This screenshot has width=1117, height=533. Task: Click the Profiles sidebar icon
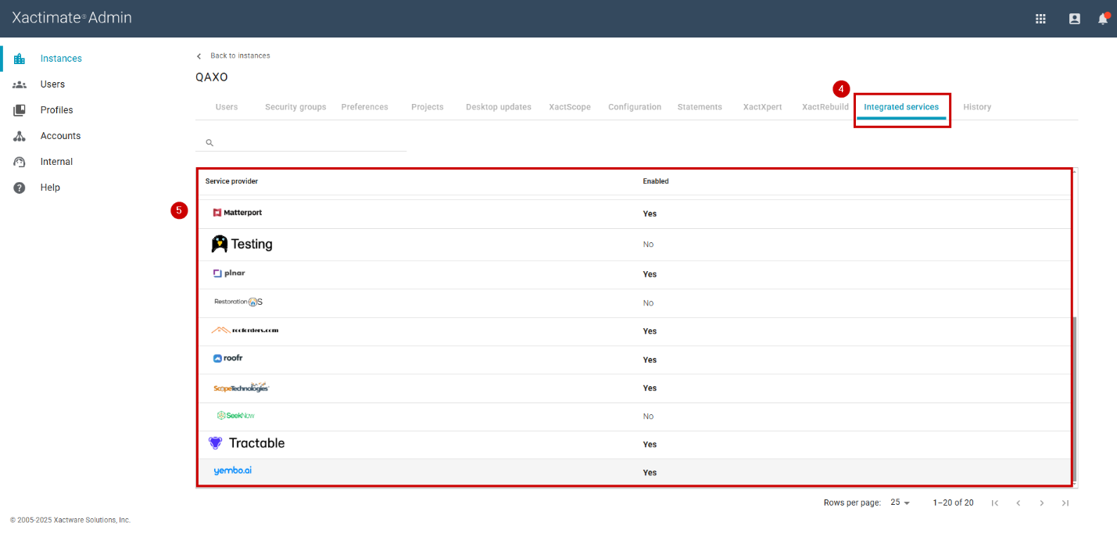tap(20, 110)
